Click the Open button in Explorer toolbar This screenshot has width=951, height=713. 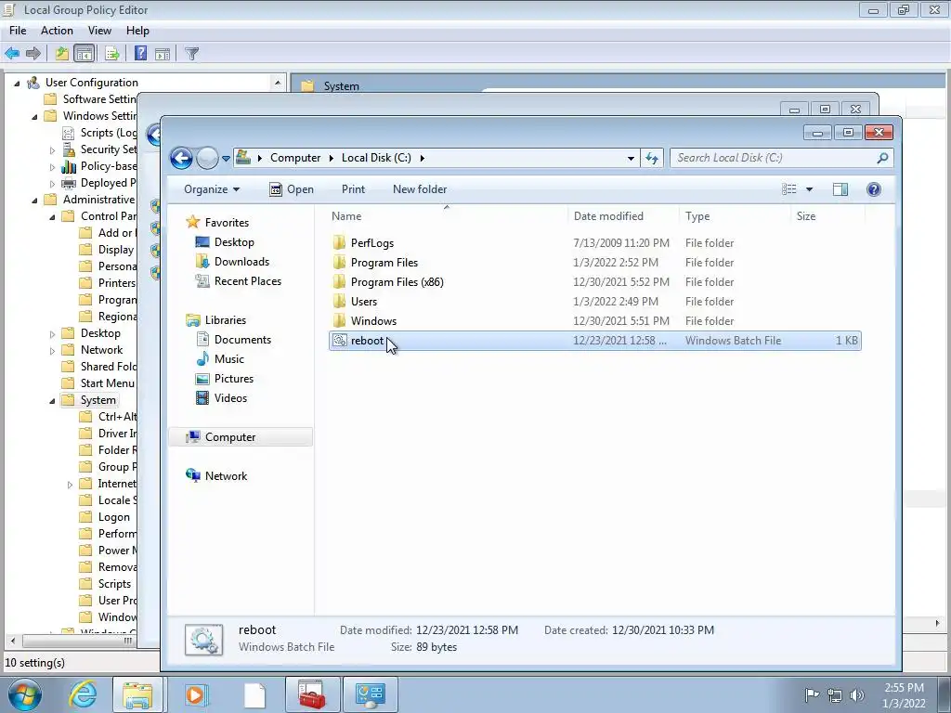tap(292, 189)
